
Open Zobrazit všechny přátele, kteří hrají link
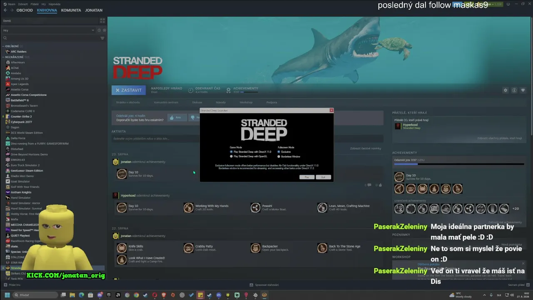(499, 138)
